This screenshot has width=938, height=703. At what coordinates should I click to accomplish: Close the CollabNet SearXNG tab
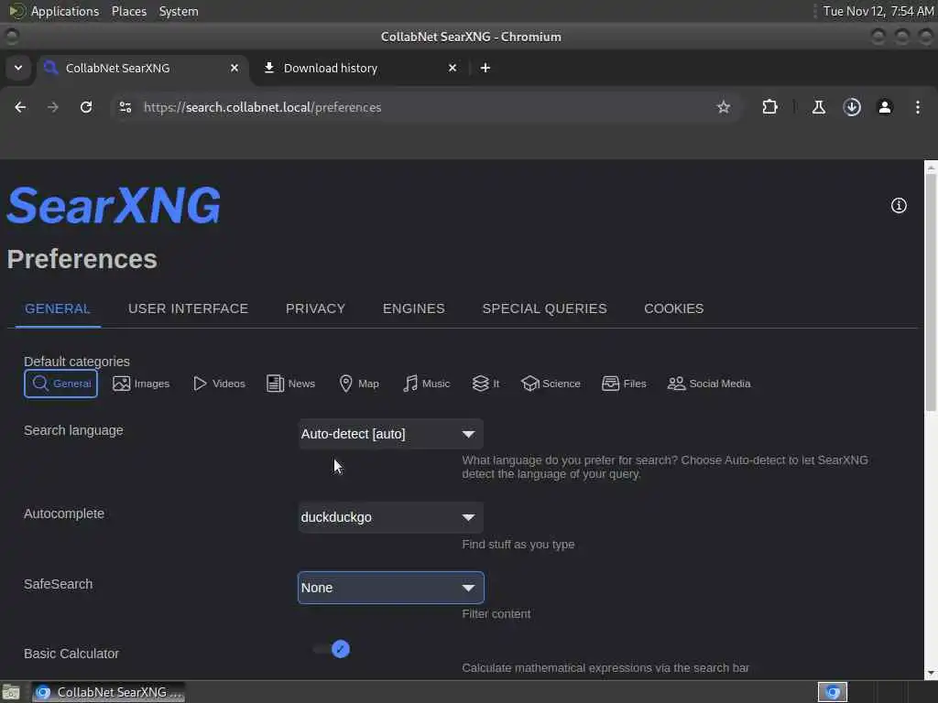[234, 68]
